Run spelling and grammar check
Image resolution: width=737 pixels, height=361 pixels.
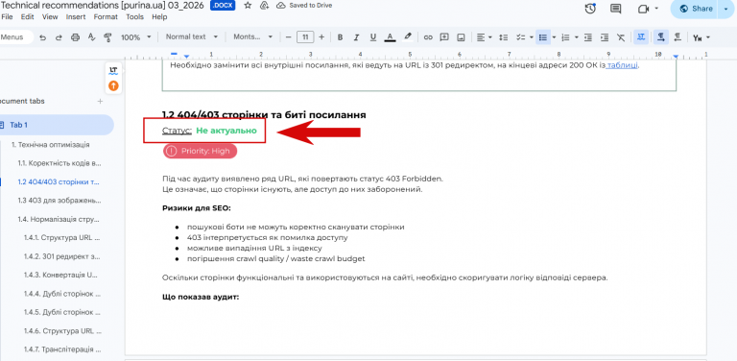(92, 37)
